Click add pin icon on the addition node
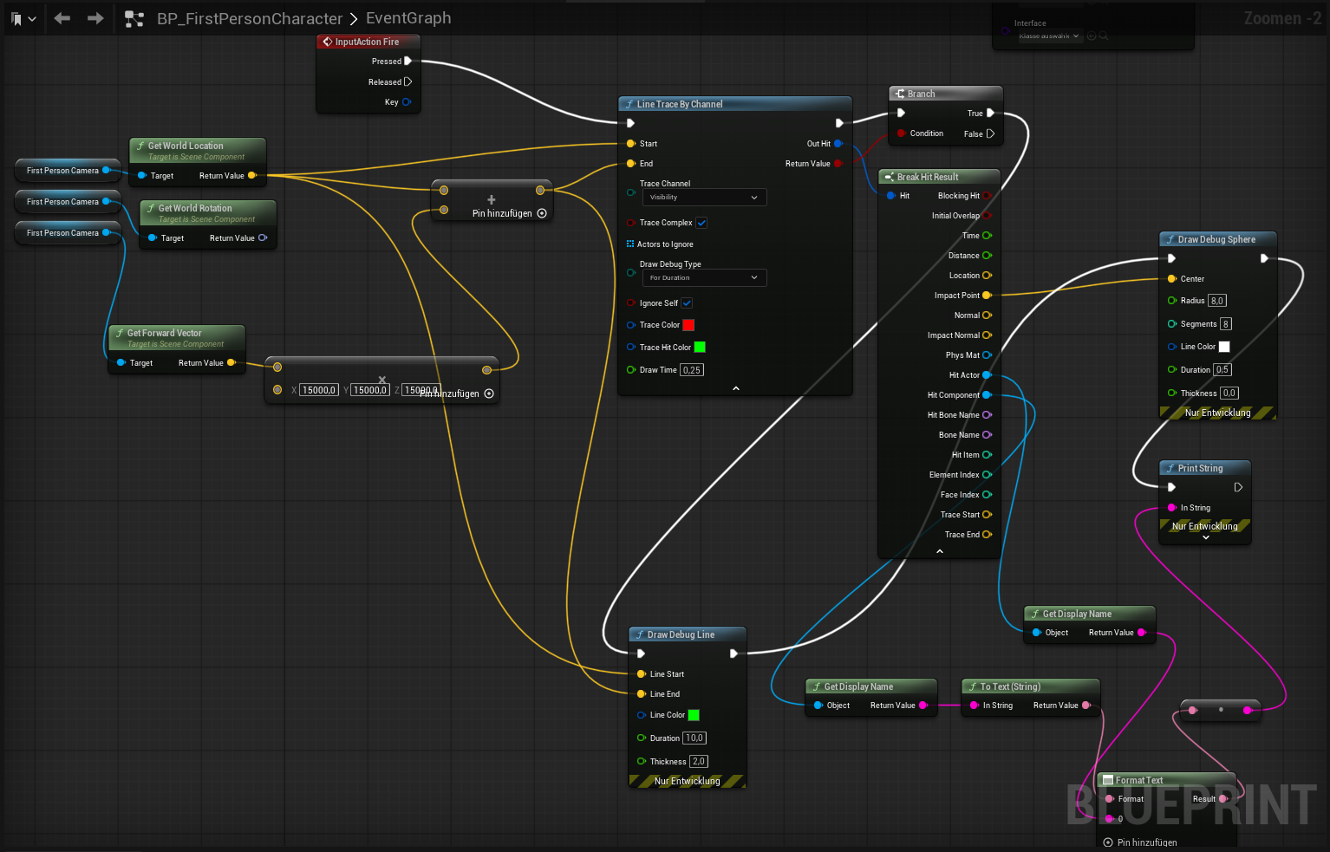Screen dimensions: 1330x852 pyautogui.click(x=542, y=213)
